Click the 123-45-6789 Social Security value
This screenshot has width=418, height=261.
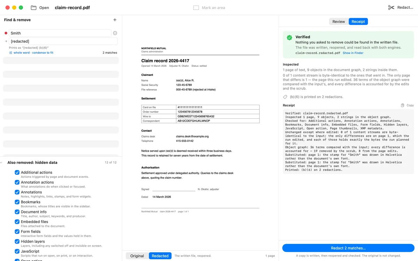[x=184, y=85]
